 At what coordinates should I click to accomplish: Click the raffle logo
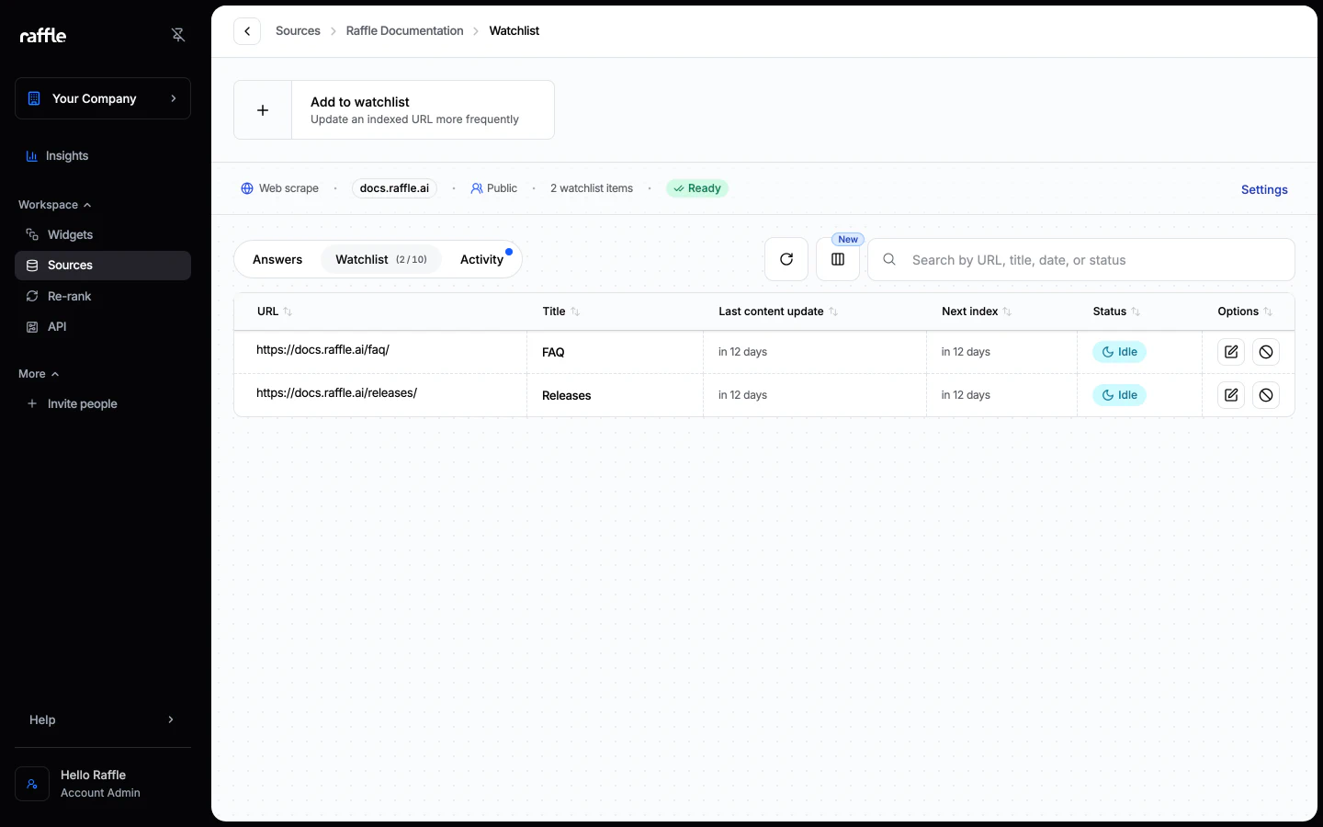tap(43, 35)
